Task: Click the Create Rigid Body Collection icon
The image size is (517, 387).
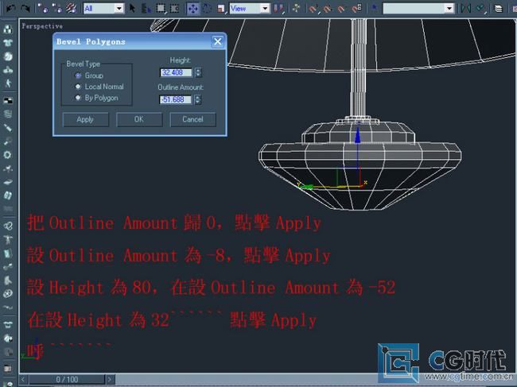Action: 8,29
